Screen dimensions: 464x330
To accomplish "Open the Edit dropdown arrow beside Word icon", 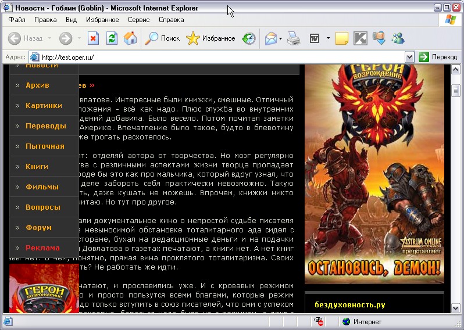I will pyautogui.click(x=328, y=38).
